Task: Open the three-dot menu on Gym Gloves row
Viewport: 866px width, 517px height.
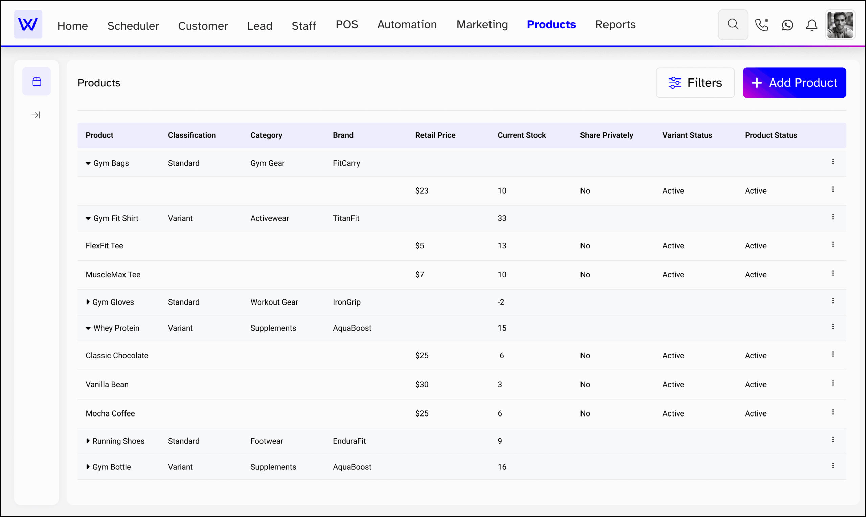Action: pyautogui.click(x=833, y=300)
